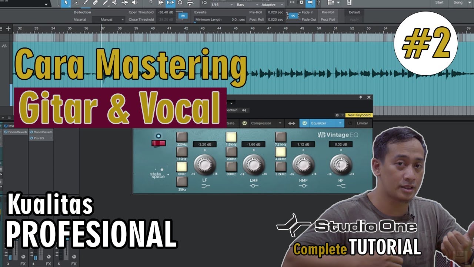Viewport: 474px width, 267px height.
Task: Expand the Compressor module dropdown arrow
Action: point(280,123)
